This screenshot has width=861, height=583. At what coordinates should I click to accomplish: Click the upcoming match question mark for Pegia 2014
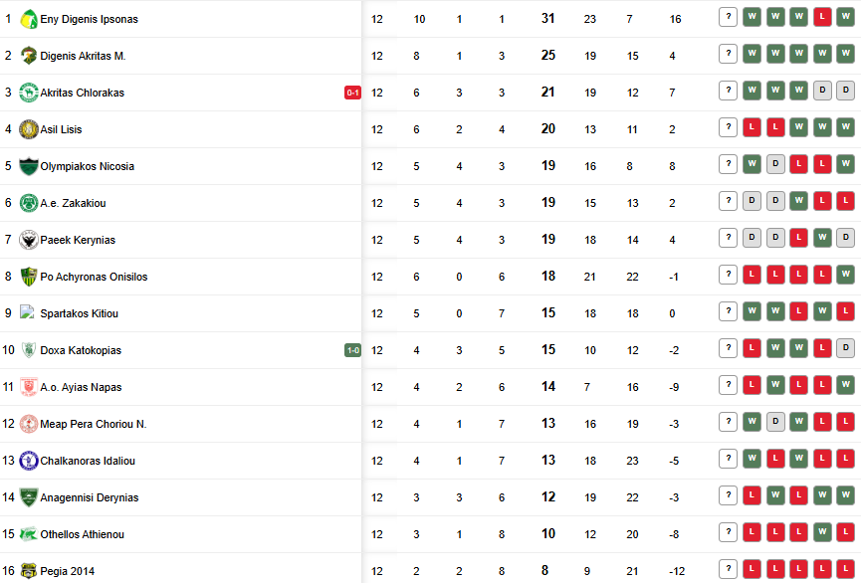pos(728,569)
